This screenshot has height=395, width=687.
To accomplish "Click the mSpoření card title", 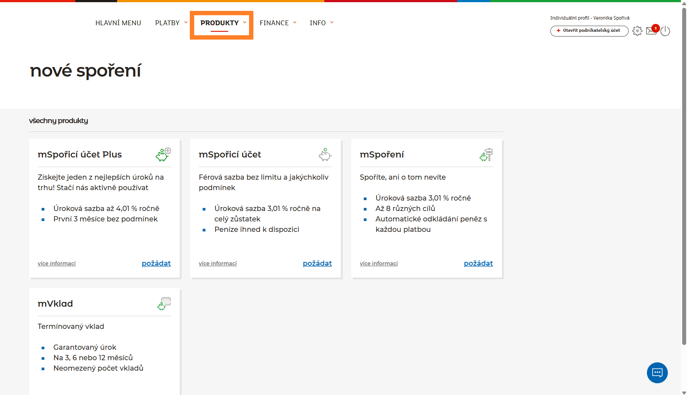I will [x=382, y=154].
